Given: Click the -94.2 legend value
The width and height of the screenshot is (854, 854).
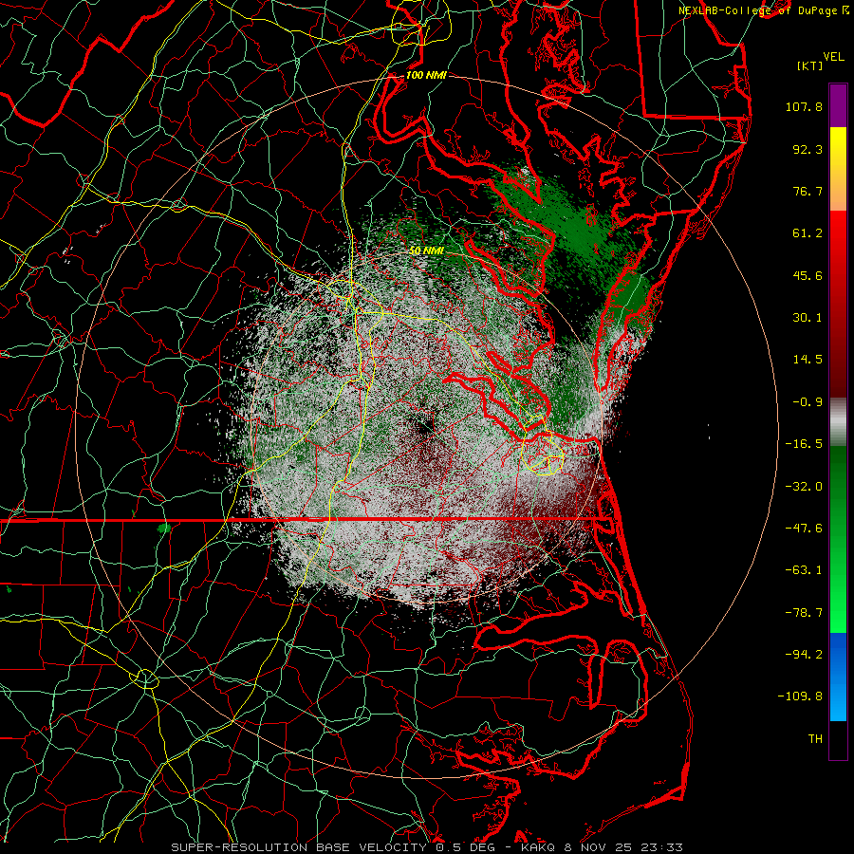Looking at the screenshot, I should pos(804,655).
